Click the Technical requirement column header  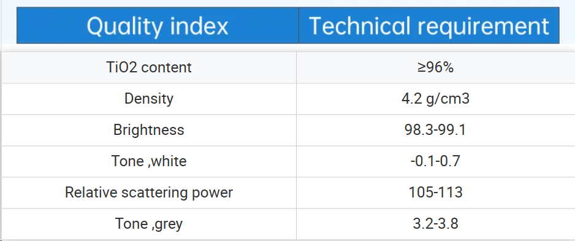[429, 25]
